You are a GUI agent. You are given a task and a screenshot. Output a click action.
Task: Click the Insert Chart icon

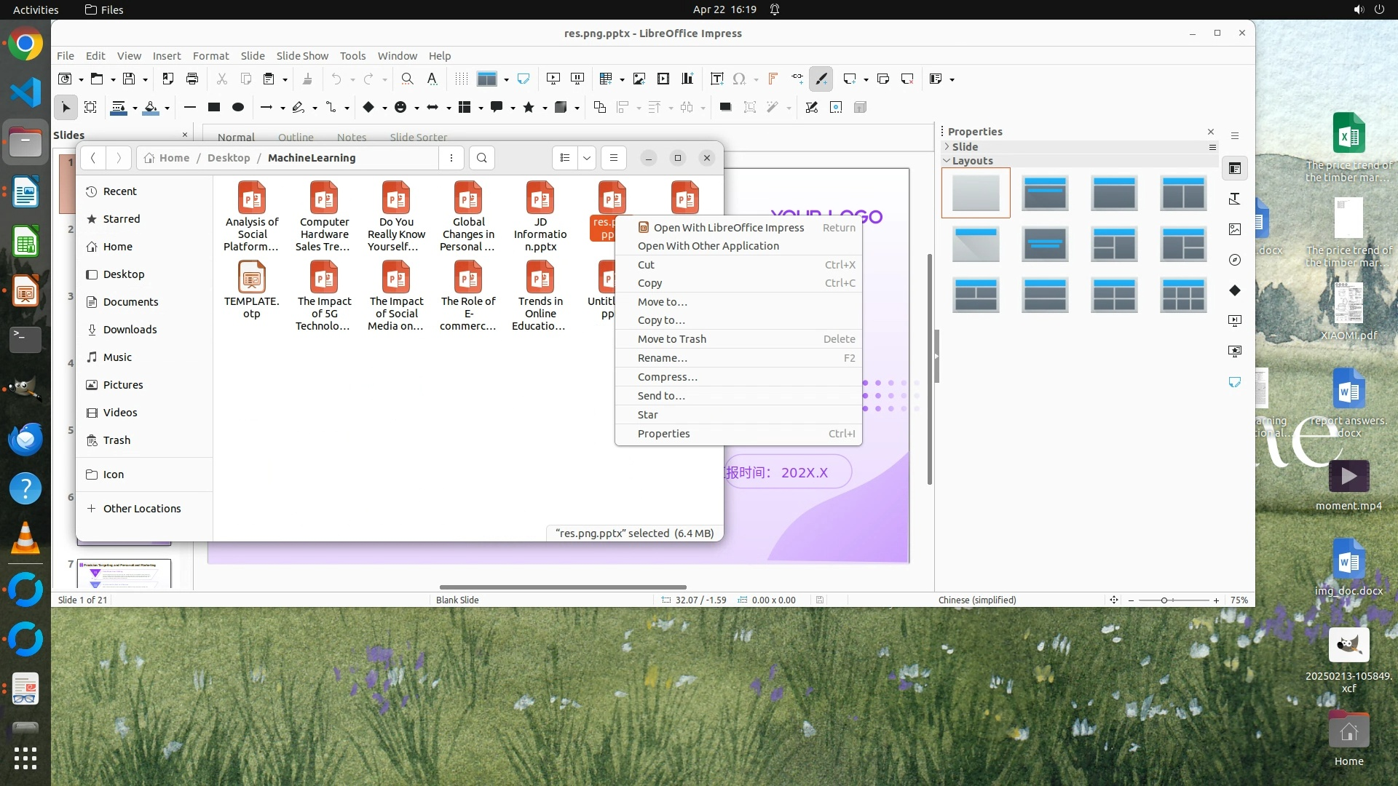pos(687,79)
